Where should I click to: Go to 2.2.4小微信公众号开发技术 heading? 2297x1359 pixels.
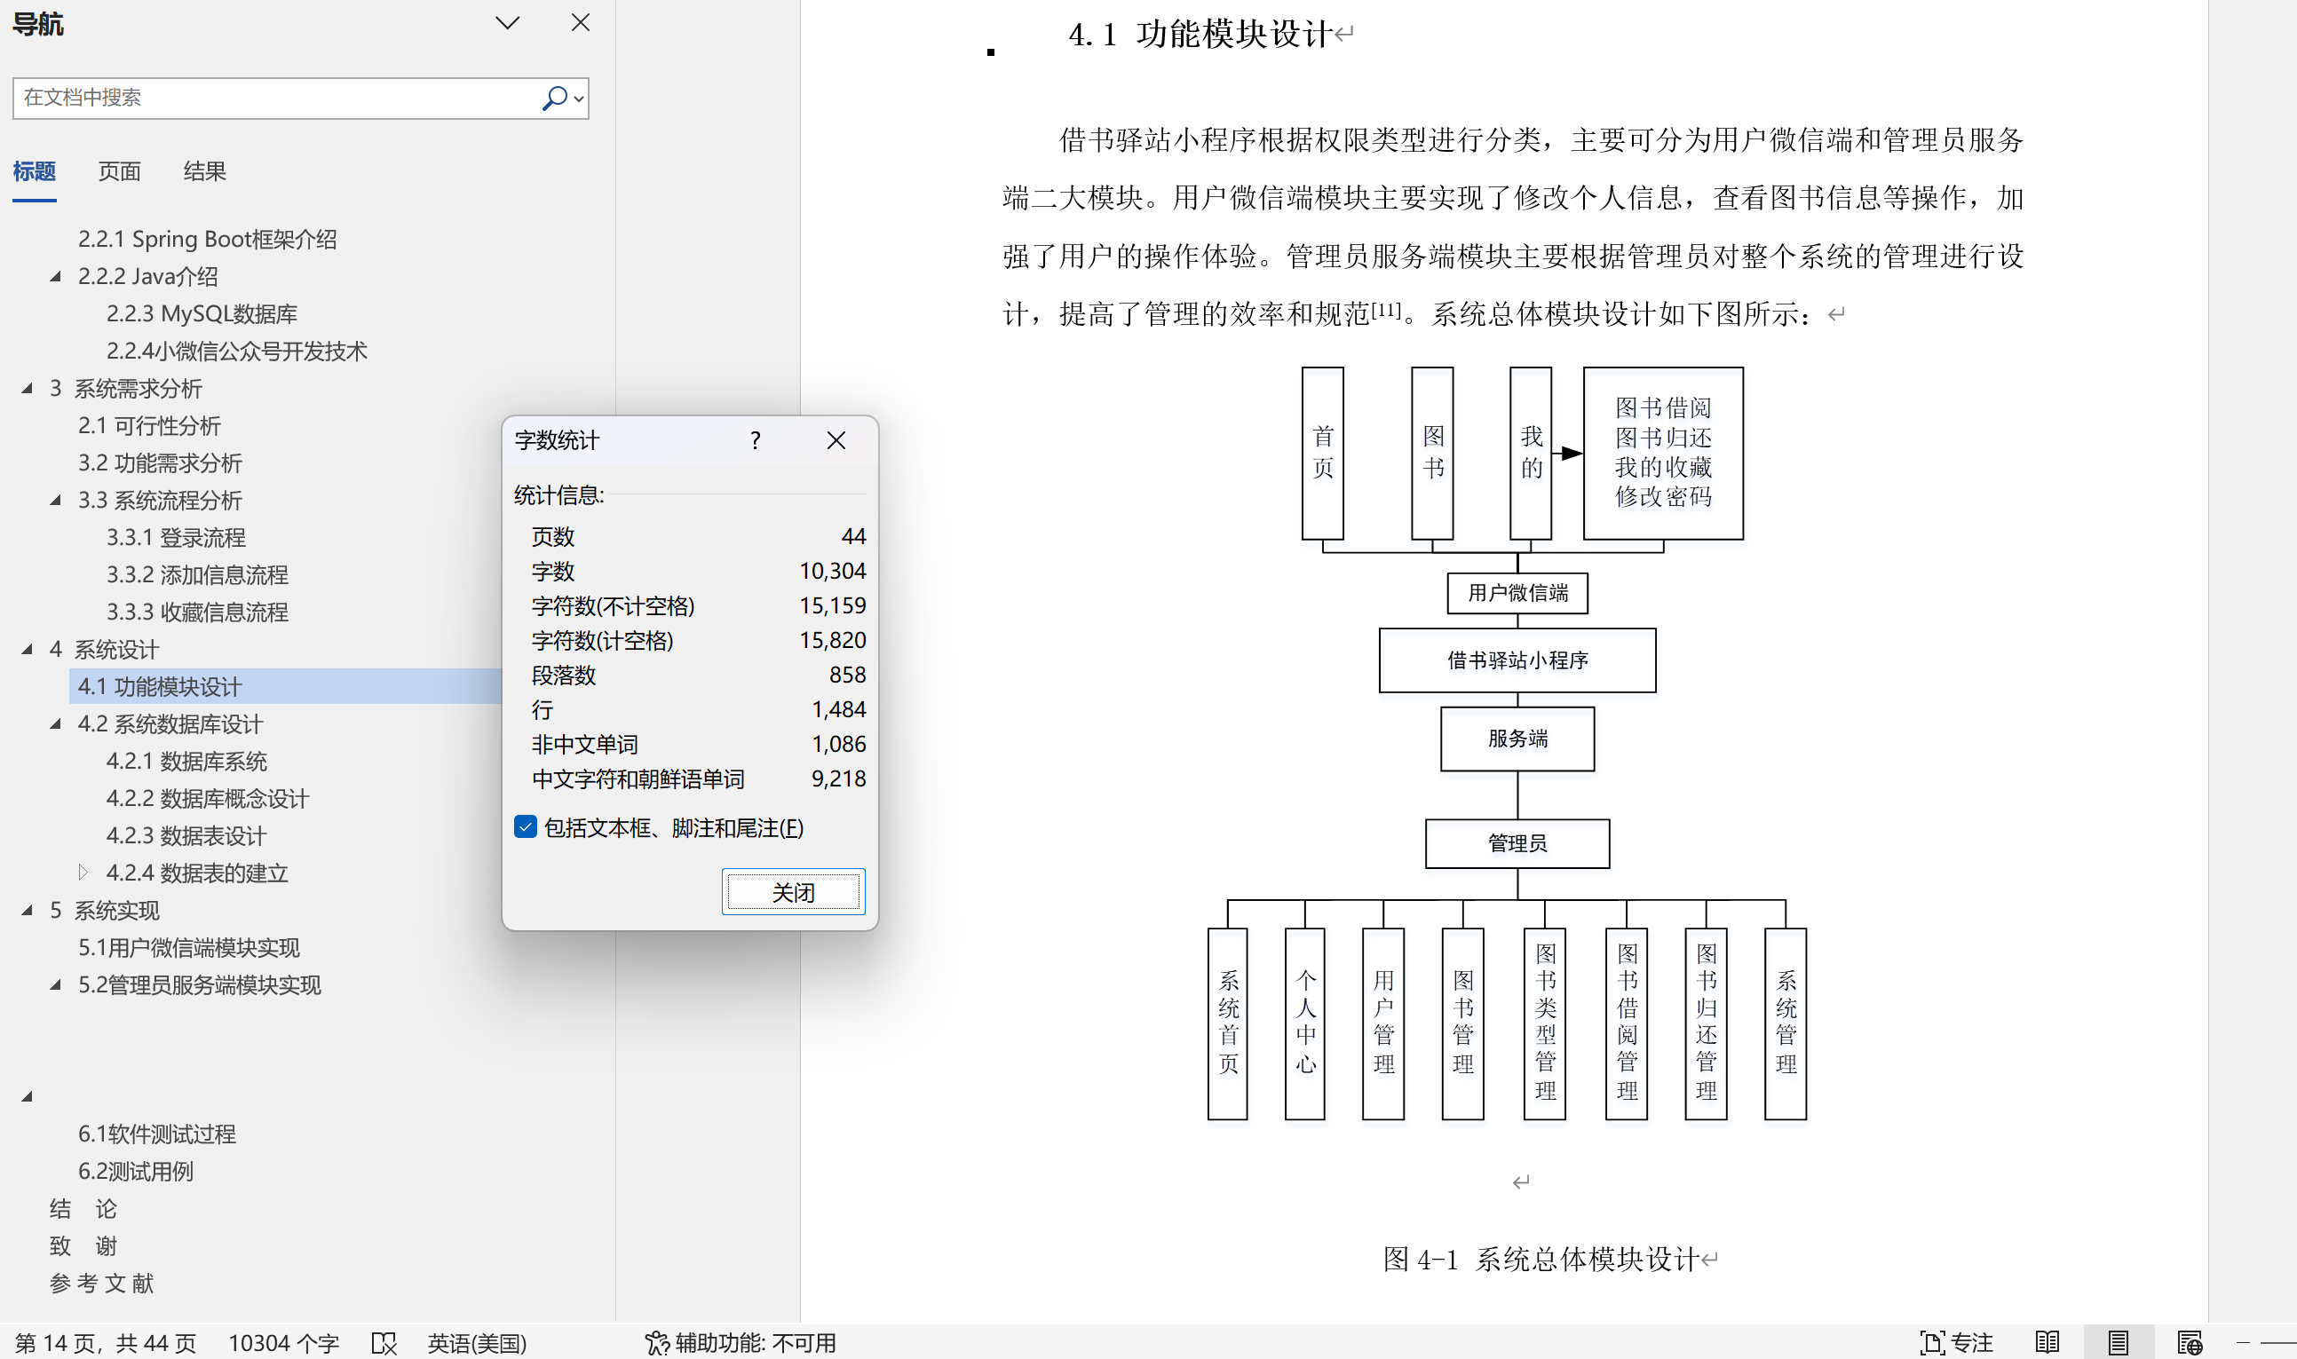click(236, 351)
